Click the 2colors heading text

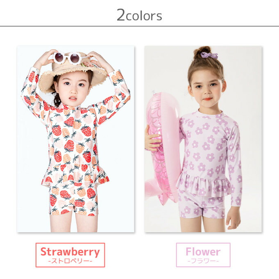tap(139, 15)
